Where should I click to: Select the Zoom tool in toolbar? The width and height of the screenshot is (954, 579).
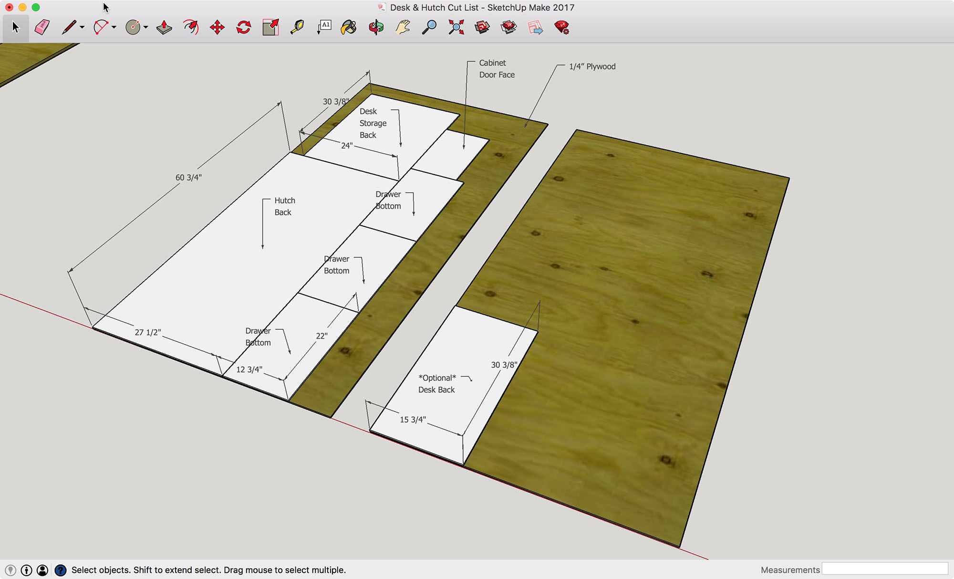pyautogui.click(x=429, y=27)
